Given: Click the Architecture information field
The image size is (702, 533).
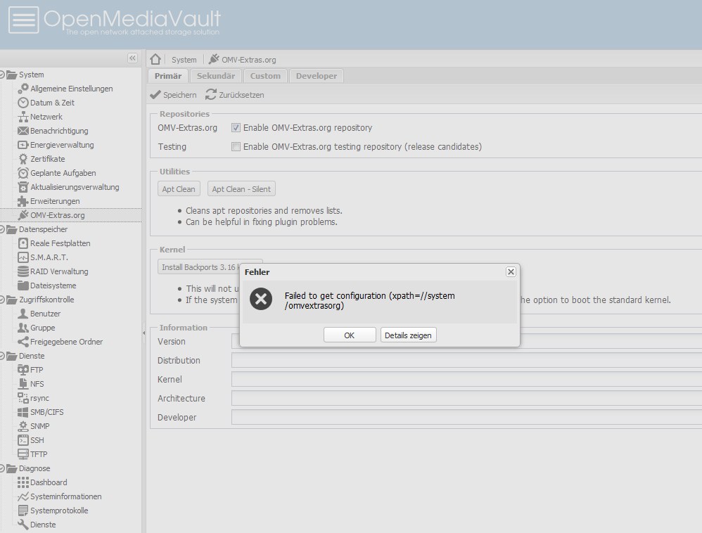Looking at the screenshot, I should [466, 398].
